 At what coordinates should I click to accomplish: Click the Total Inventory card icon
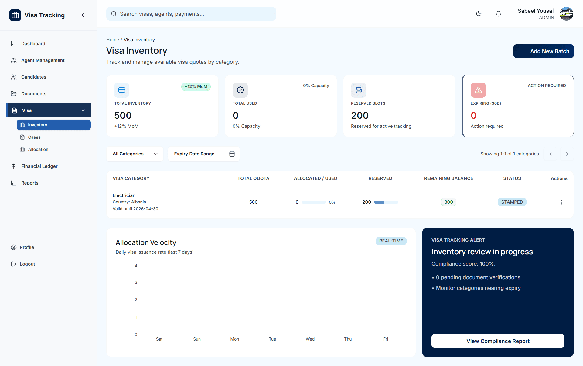coord(122,90)
